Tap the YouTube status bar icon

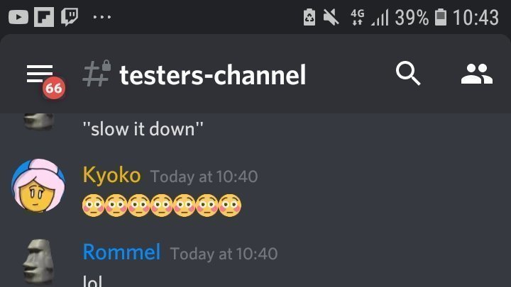click(x=18, y=17)
